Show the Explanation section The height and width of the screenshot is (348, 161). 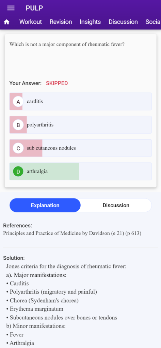45,205
